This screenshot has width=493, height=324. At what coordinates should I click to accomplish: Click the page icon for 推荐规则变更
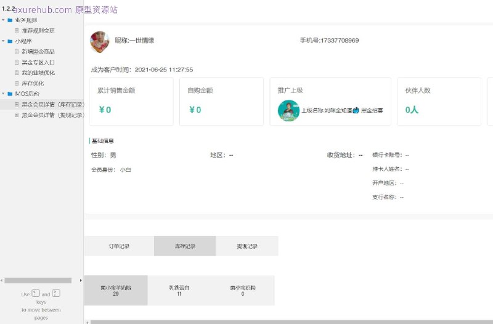click(x=17, y=30)
